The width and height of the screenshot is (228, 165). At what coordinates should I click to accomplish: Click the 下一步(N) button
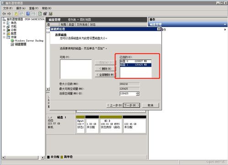coord(132,105)
